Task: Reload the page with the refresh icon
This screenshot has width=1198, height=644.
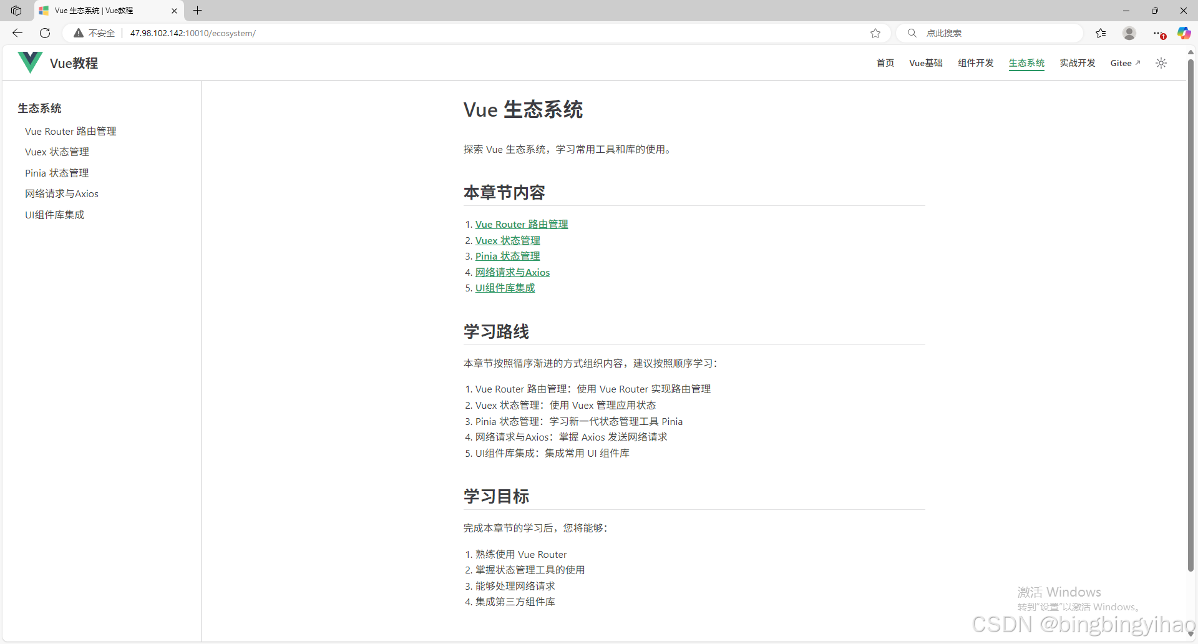Action: click(45, 33)
